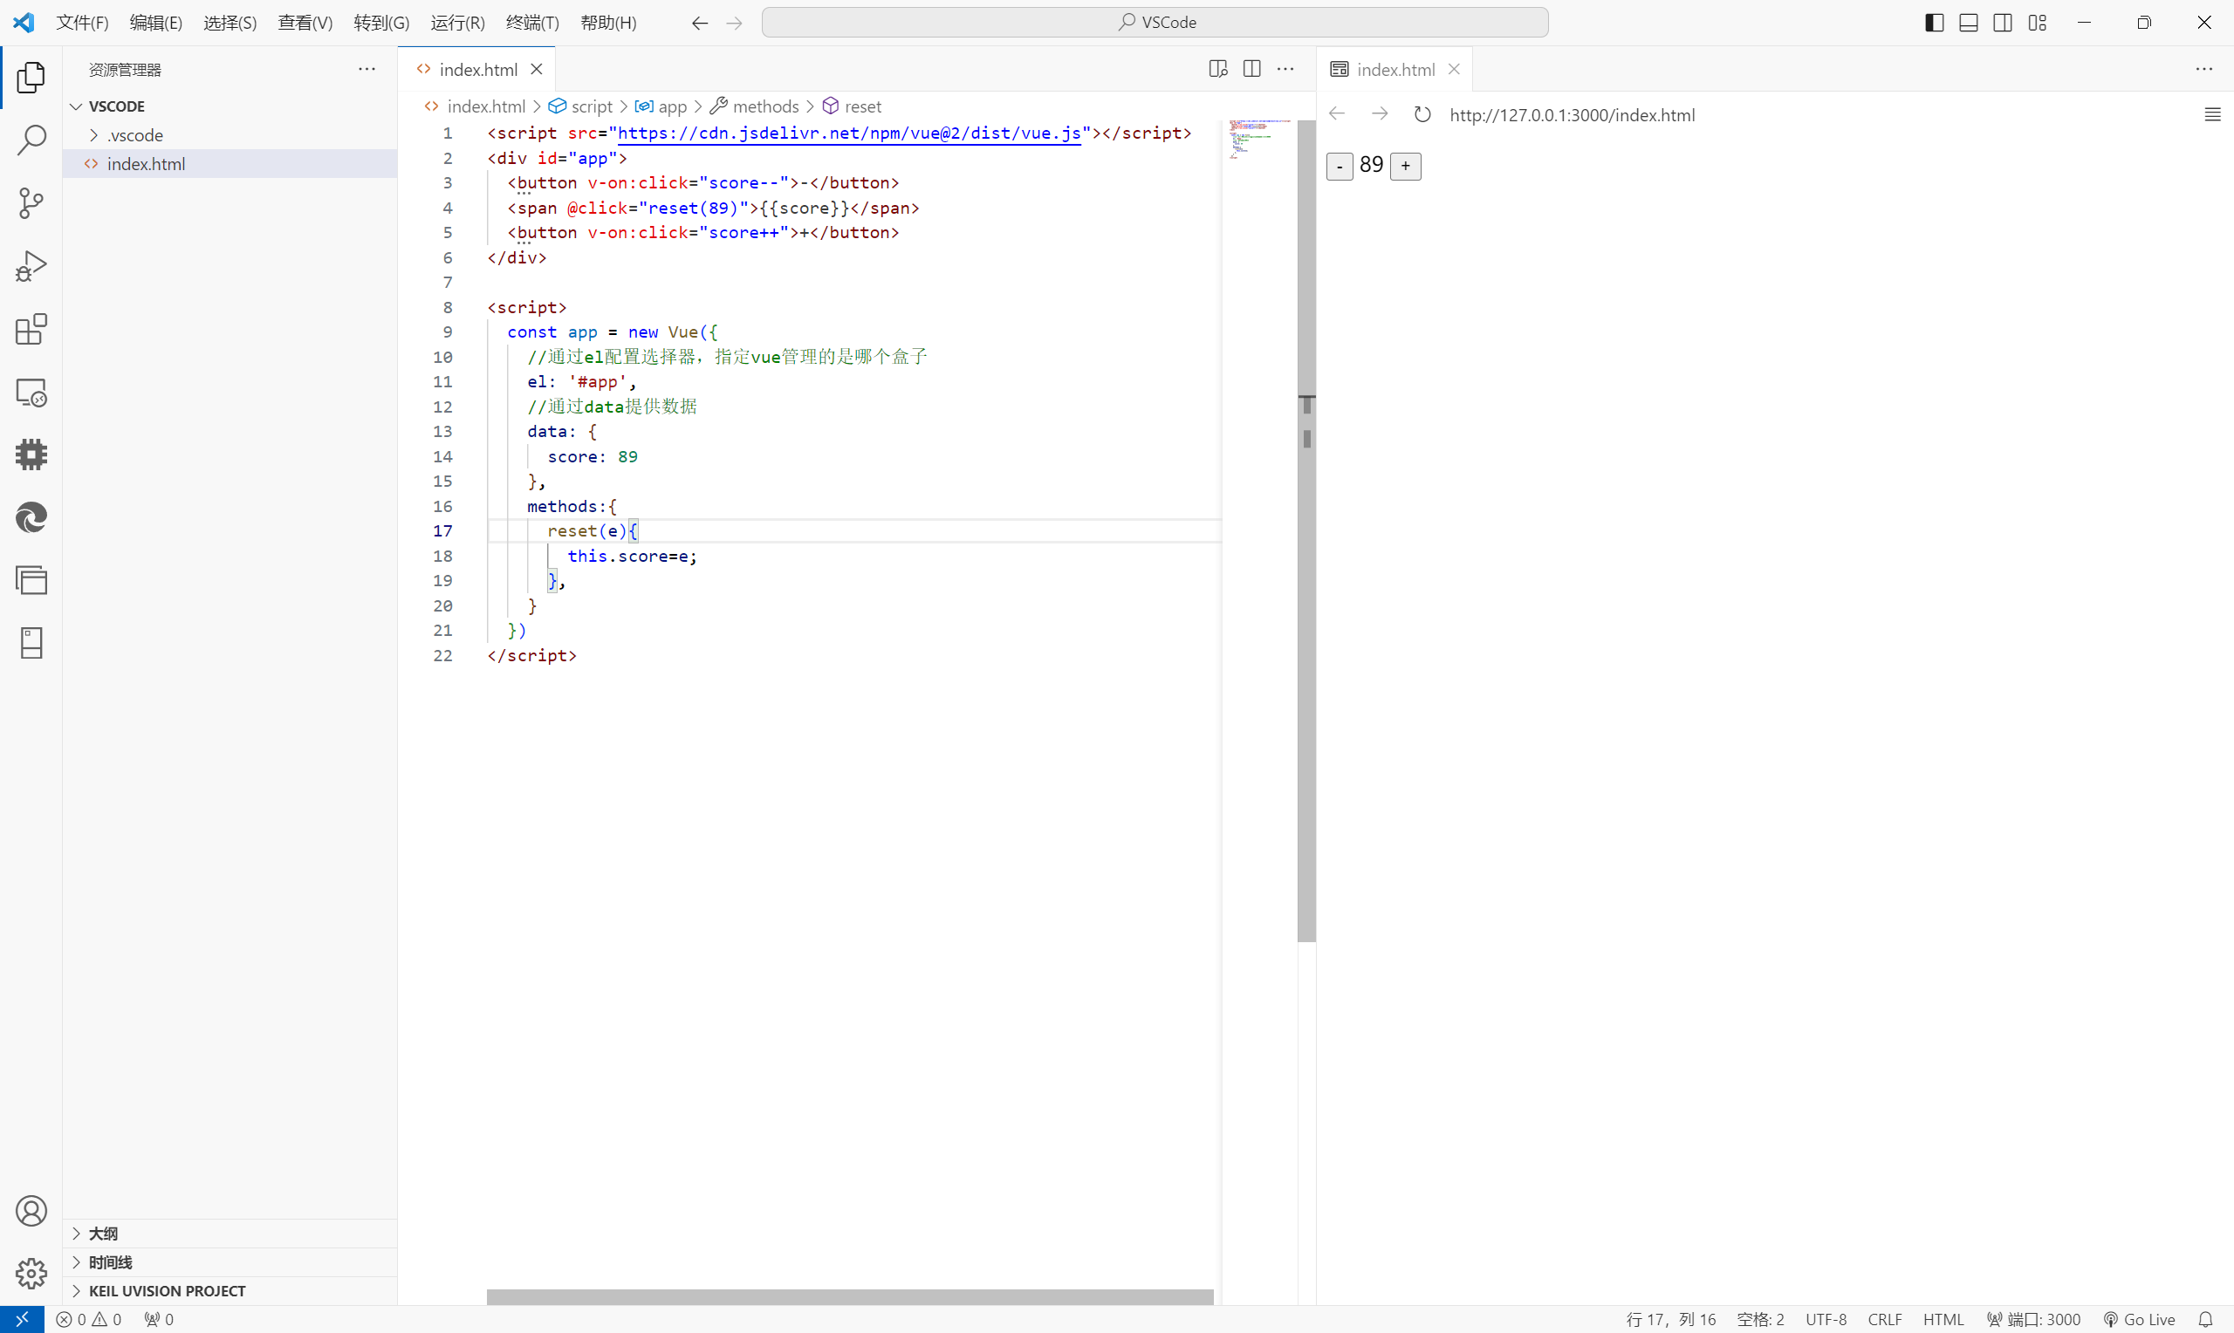Click the plus button in preview
Screen dimensions: 2234x1333
click(x=1406, y=166)
